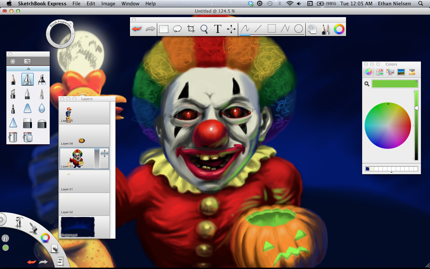Click the red Undo arrow in top toolbar
430x269 pixels.
137,29
